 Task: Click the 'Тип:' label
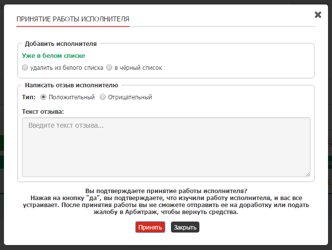29,97
